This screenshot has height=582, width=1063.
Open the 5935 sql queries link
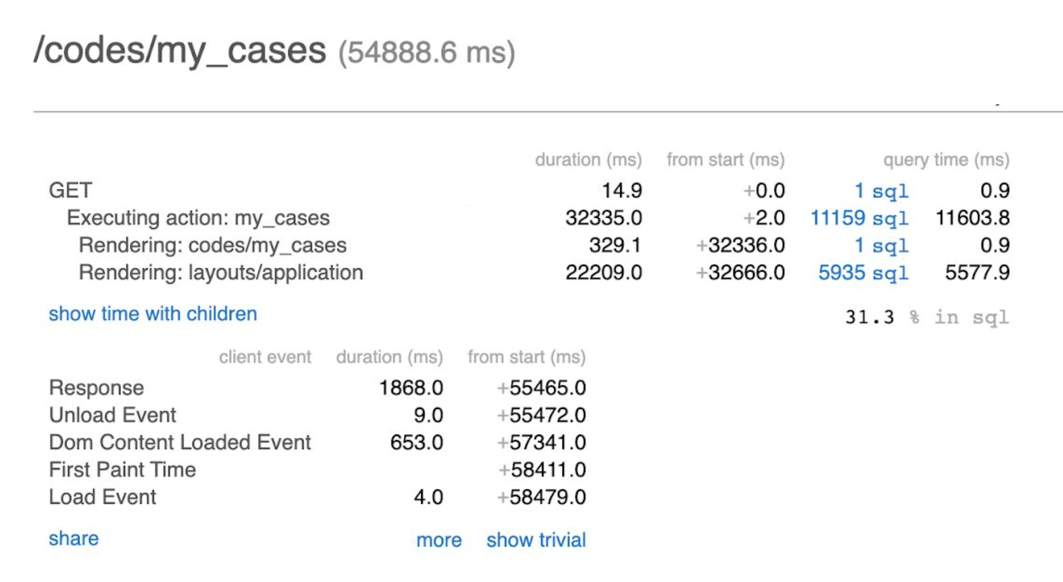tap(863, 273)
